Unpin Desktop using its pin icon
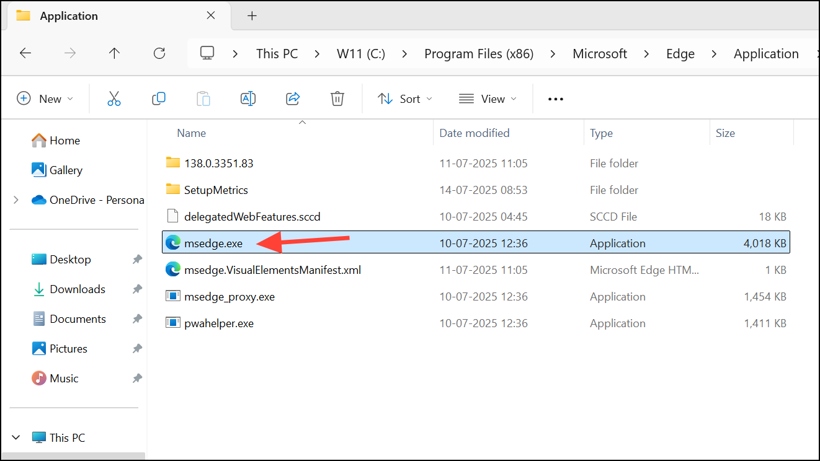This screenshot has height=461, width=820. point(137,260)
